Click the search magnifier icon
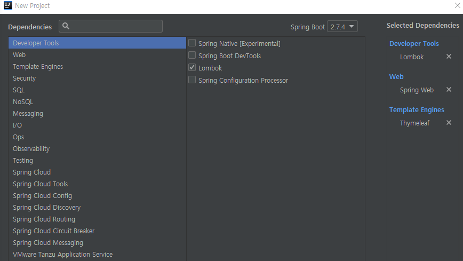 pyautogui.click(x=66, y=26)
